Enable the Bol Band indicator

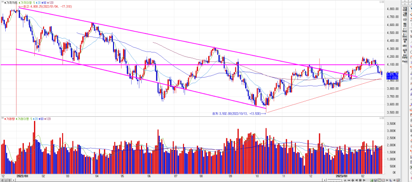tap(405, 56)
